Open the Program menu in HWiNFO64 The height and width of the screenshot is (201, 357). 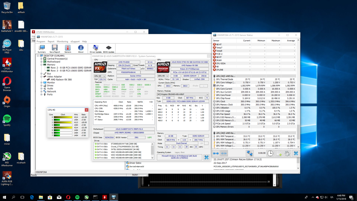41,41
